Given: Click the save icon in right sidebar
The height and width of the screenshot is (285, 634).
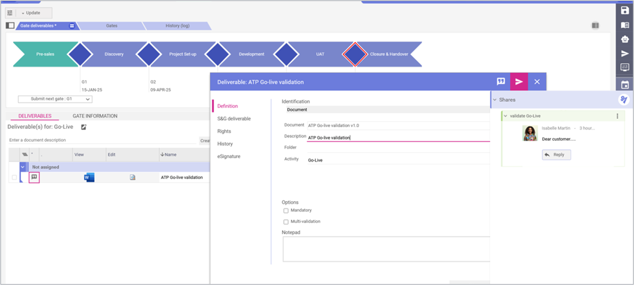Looking at the screenshot, I should (625, 11).
